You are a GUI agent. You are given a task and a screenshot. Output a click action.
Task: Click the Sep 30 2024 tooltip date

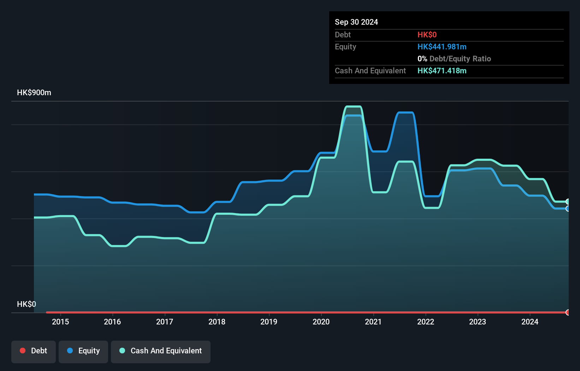click(356, 22)
